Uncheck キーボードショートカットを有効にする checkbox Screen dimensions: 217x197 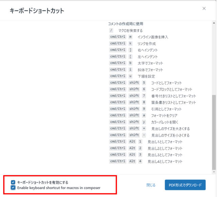13,182
